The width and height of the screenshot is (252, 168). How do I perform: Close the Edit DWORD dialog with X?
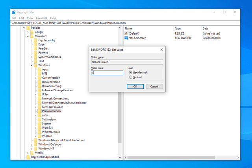(162, 50)
